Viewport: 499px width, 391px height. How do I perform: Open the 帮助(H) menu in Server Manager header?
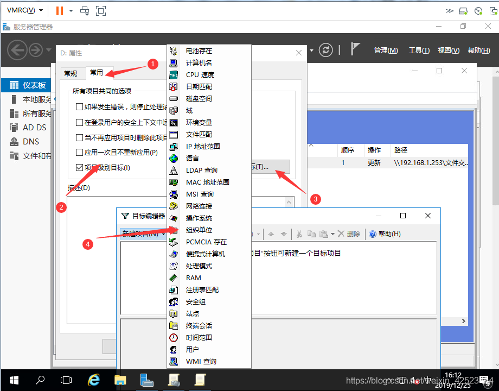478,51
